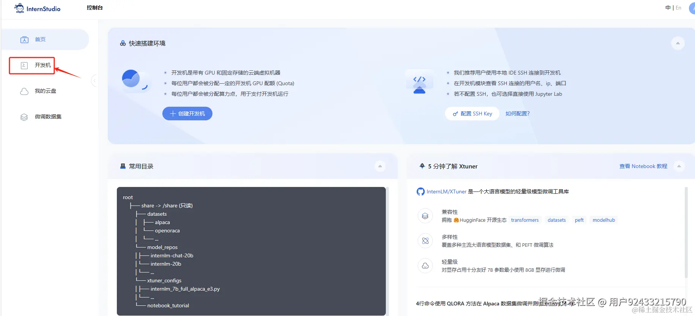
Task: Click 'internlm-20b' in the directory tree
Action: tap(166, 264)
